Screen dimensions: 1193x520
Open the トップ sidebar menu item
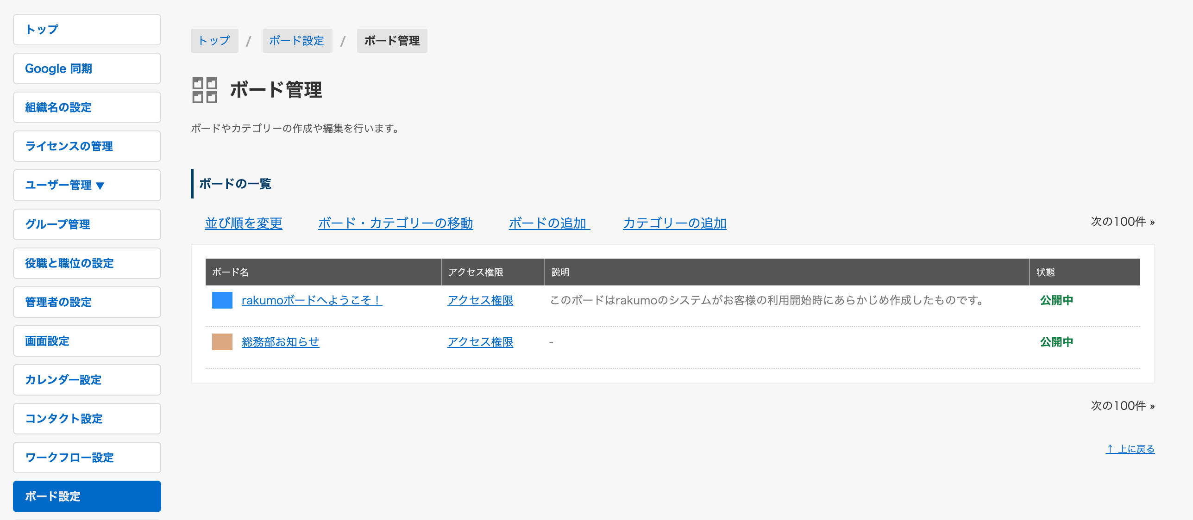click(x=87, y=30)
